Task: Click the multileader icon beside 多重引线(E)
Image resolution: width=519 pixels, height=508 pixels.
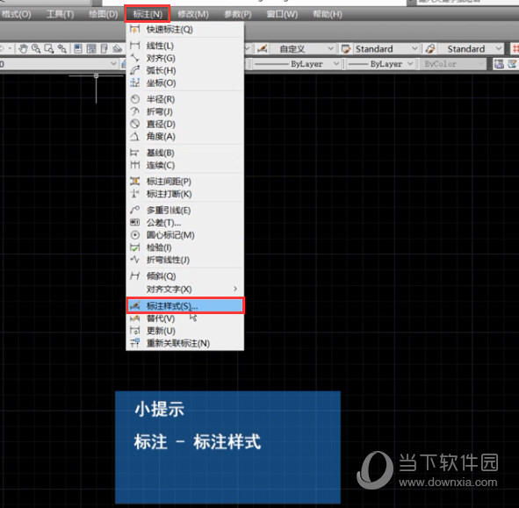Action: click(134, 210)
